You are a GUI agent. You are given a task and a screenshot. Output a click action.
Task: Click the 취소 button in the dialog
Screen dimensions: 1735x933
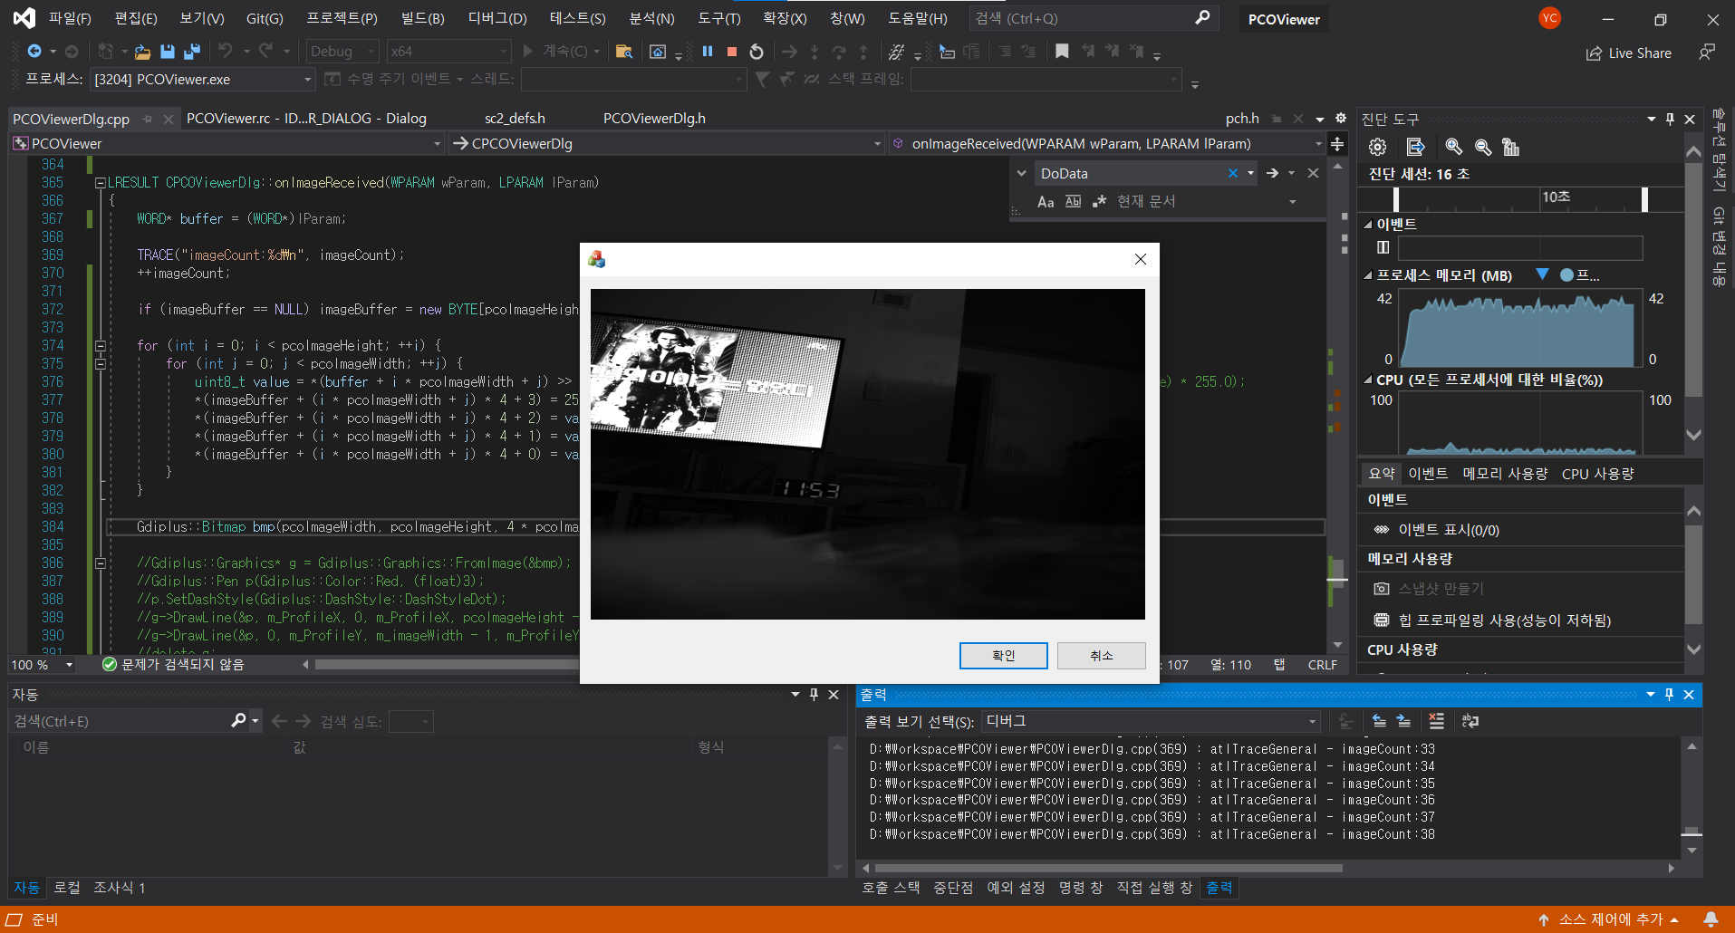tap(1102, 656)
